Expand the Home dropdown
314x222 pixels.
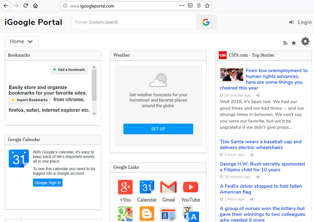click(22, 41)
